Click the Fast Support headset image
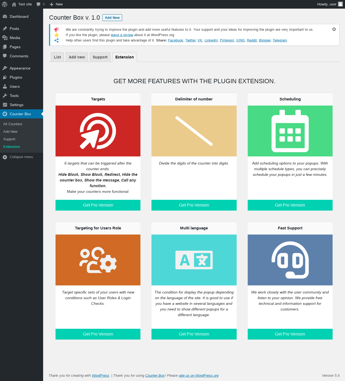 290,260
